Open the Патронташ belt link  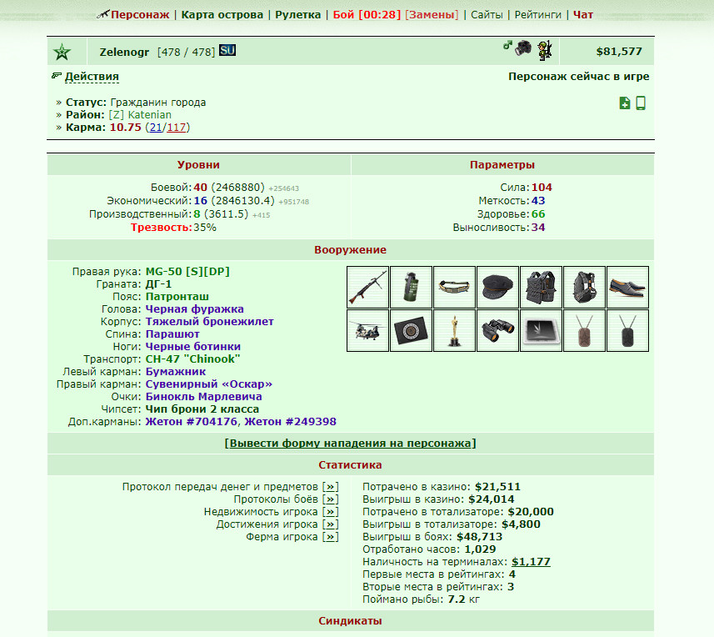[x=177, y=297]
